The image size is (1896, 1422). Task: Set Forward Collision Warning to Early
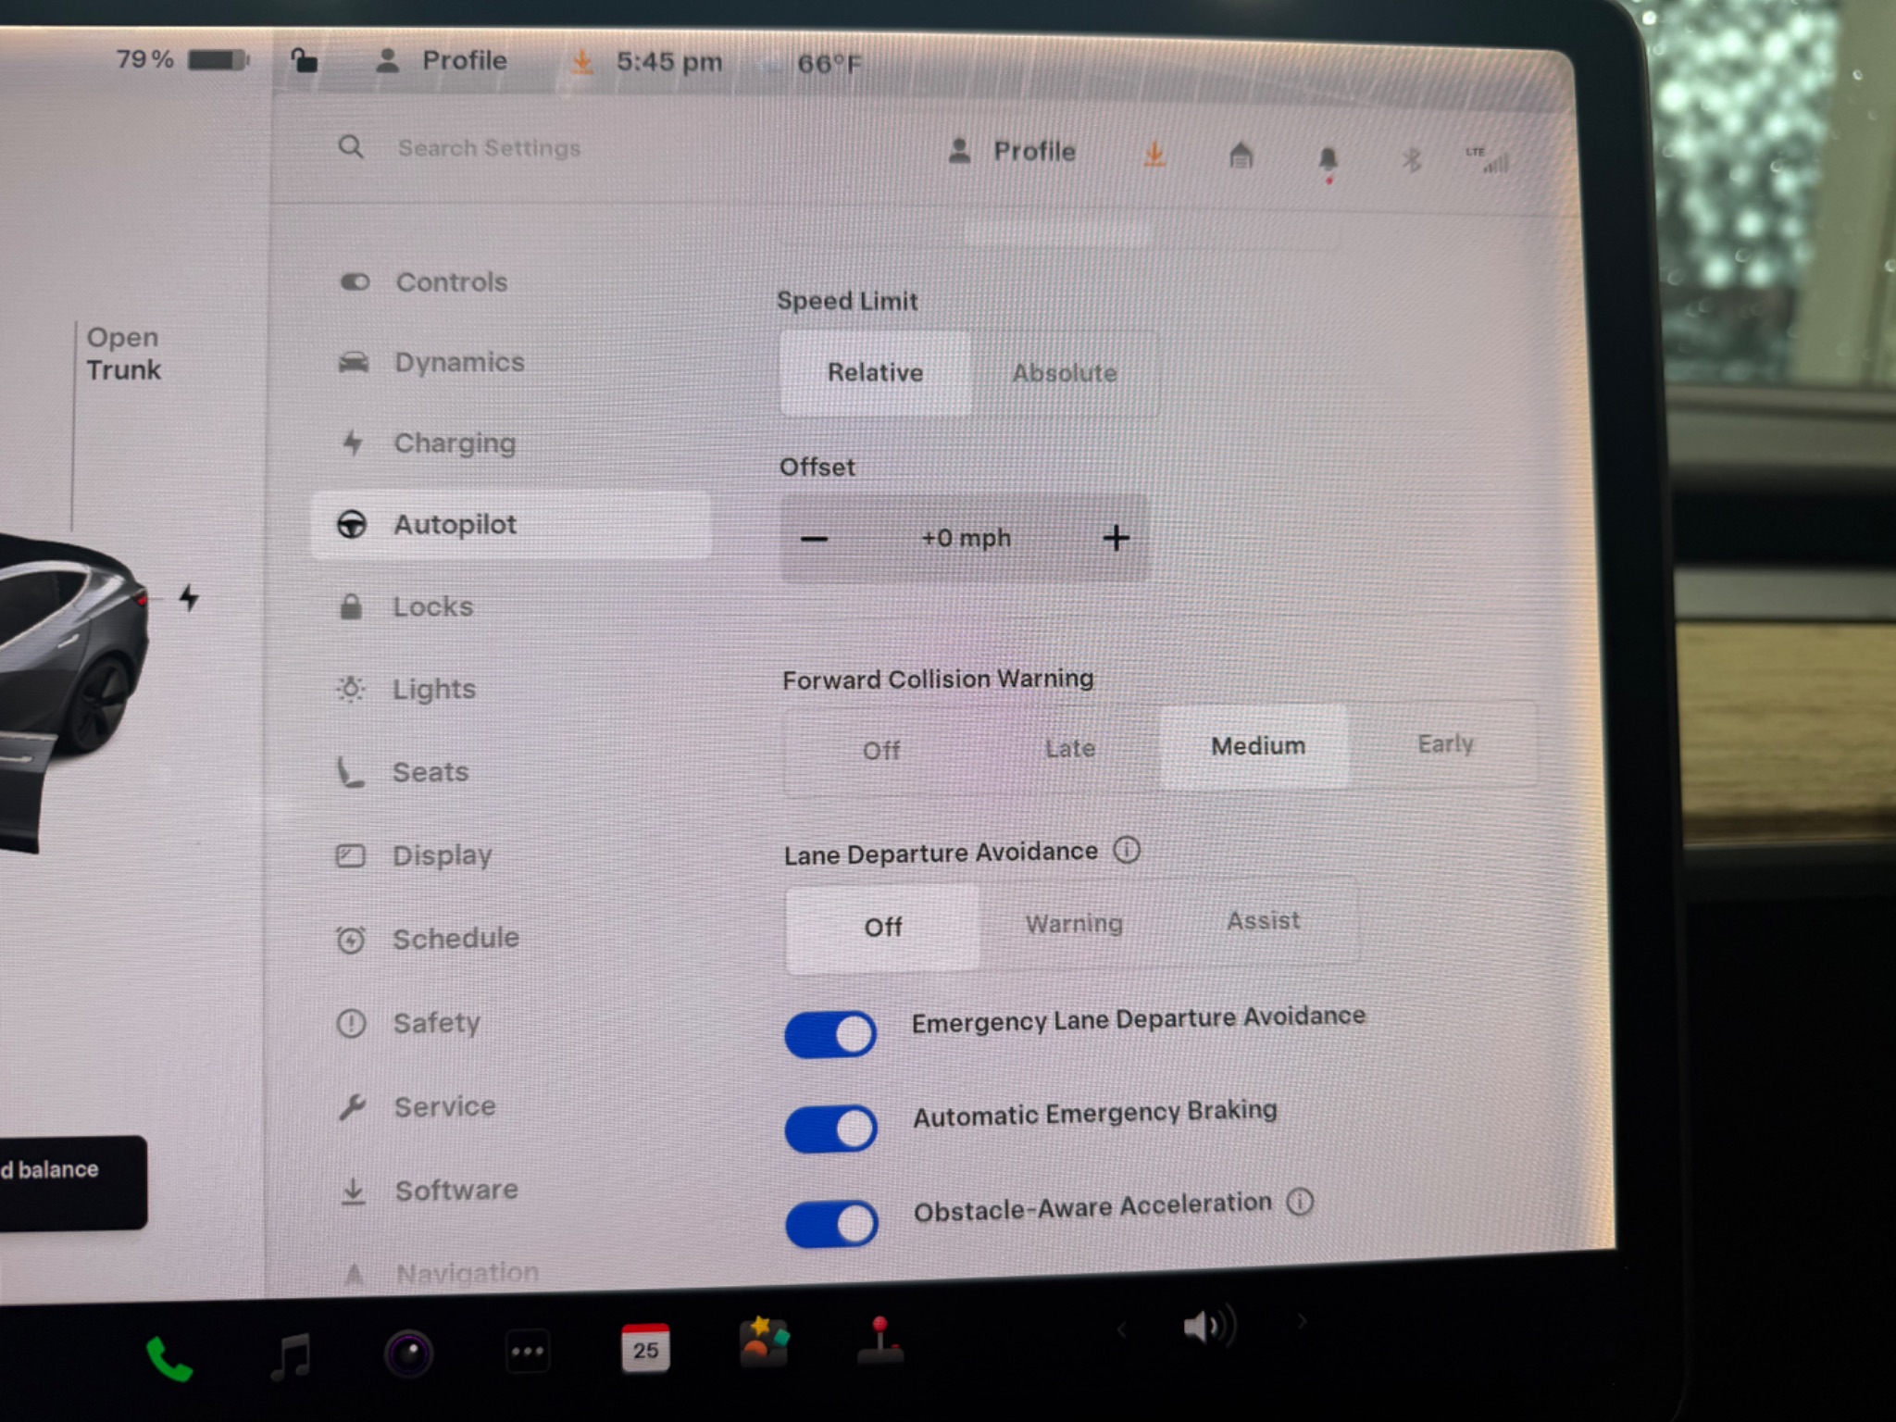pyautogui.click(x=1444, y=744)
